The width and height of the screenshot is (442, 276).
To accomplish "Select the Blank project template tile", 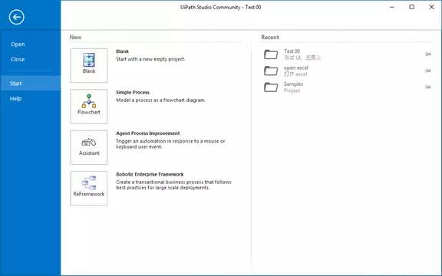I will (89, 65).
